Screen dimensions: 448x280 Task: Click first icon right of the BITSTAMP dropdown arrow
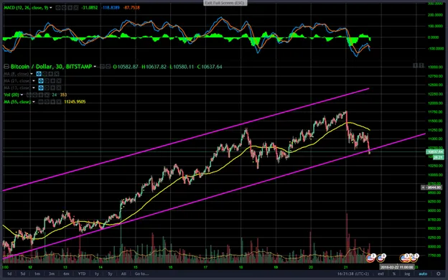[x=103, y=67]
